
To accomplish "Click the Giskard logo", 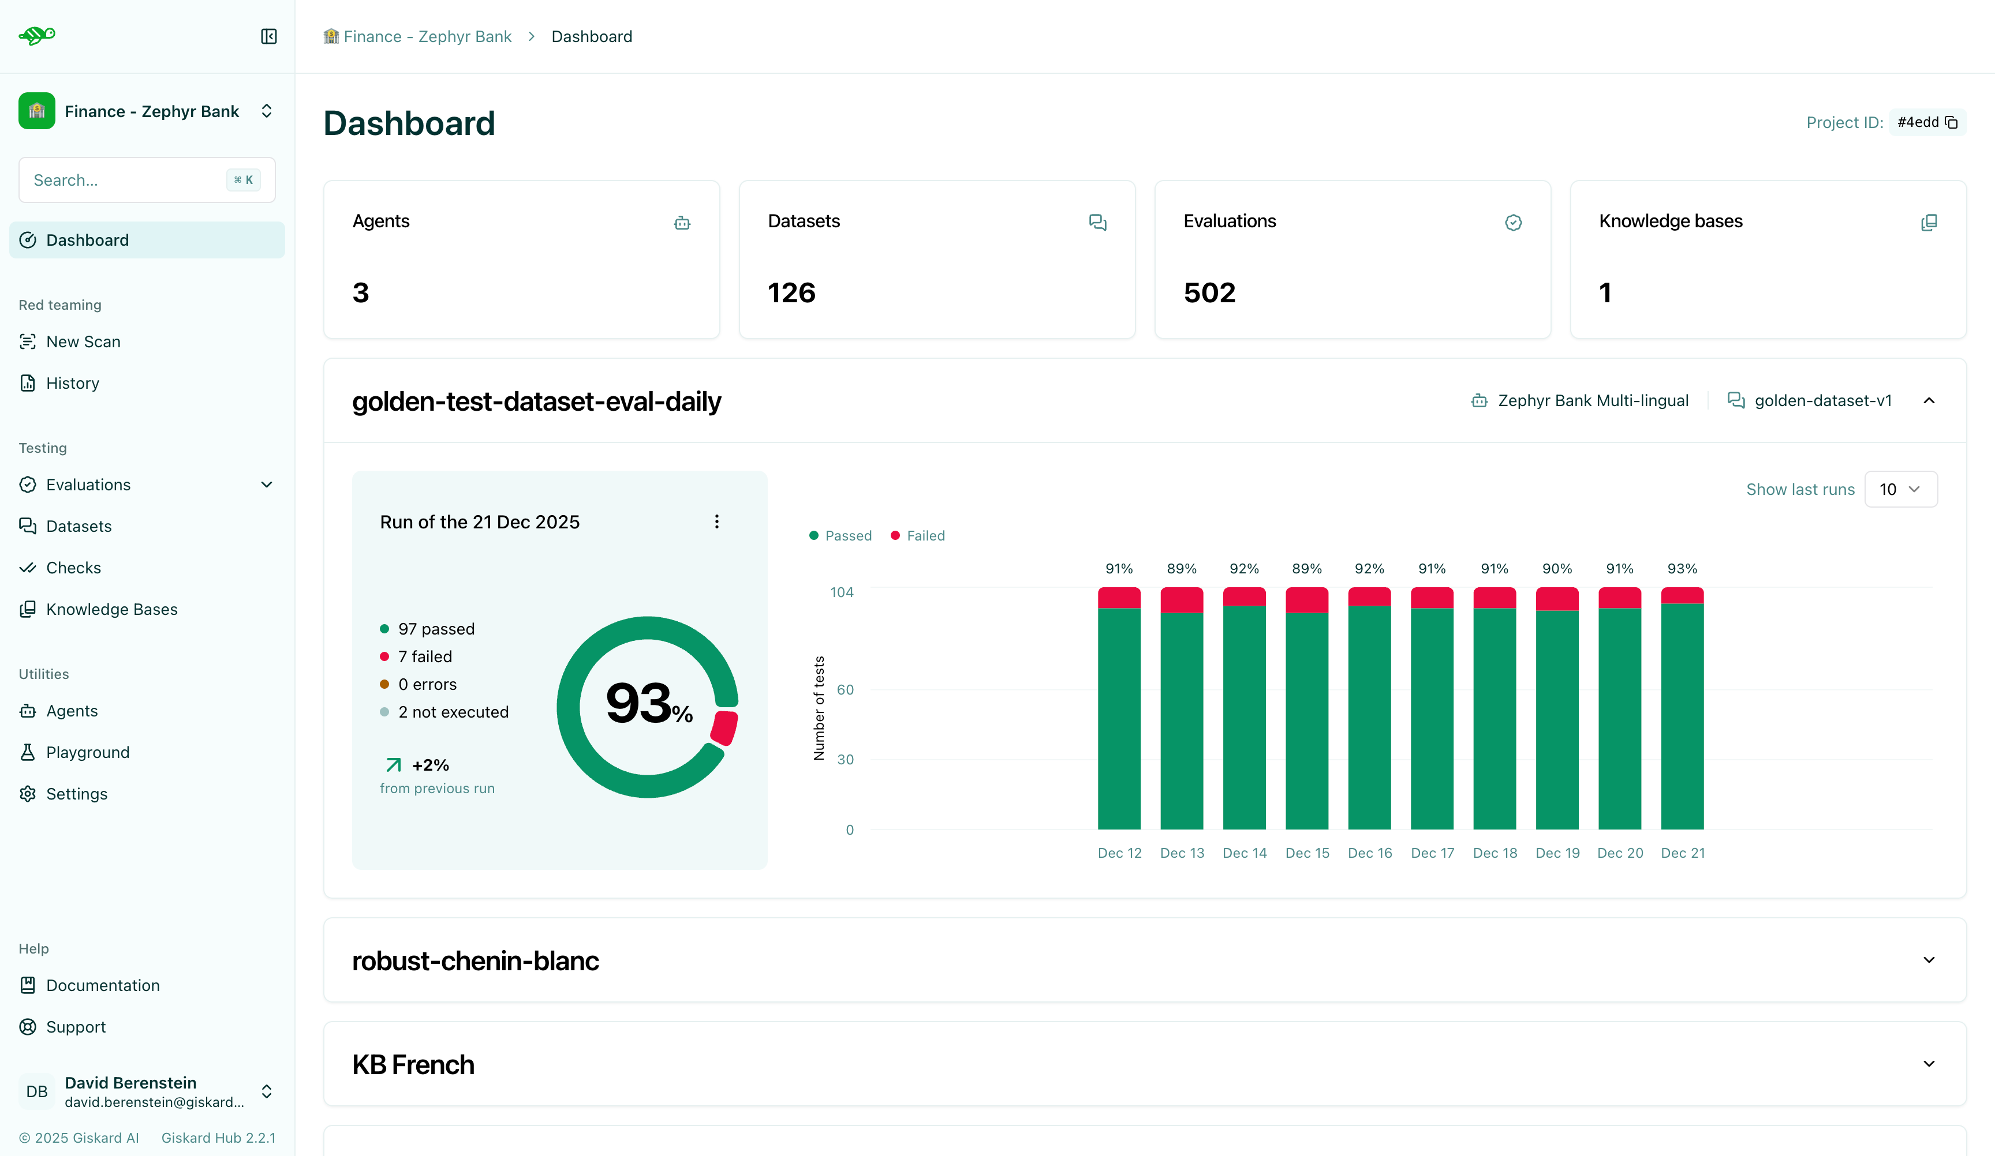I will click(36, 36).
